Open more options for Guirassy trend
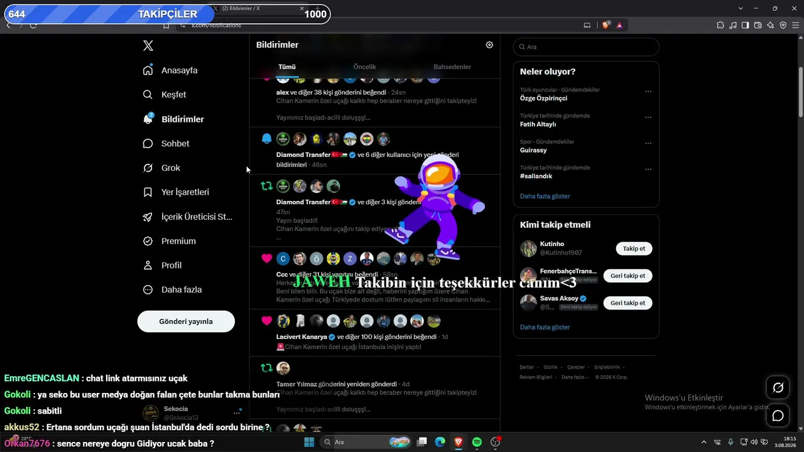Viewport: 804px width, 452px height. pyautogui.click(x=648, y=143)
